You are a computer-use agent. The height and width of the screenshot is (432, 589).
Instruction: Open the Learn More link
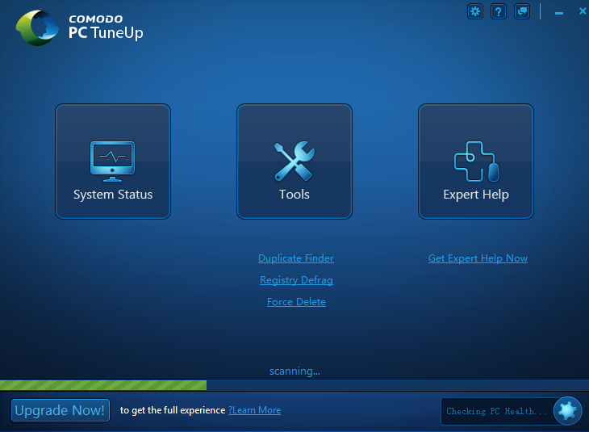(x=255, y=410)
